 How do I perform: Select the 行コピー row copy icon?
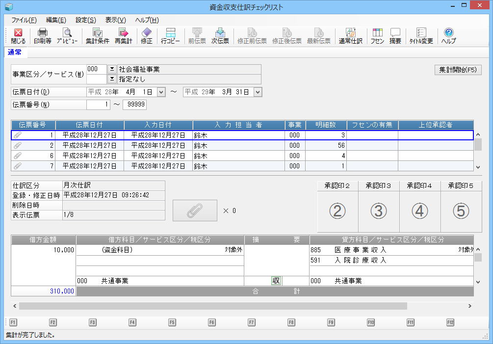pos(171,36)
